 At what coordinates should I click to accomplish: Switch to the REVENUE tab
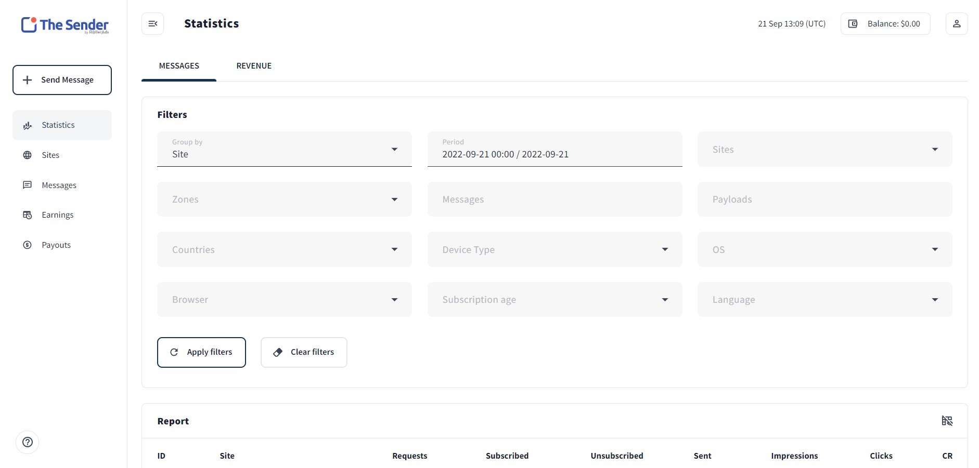[254, 66]
